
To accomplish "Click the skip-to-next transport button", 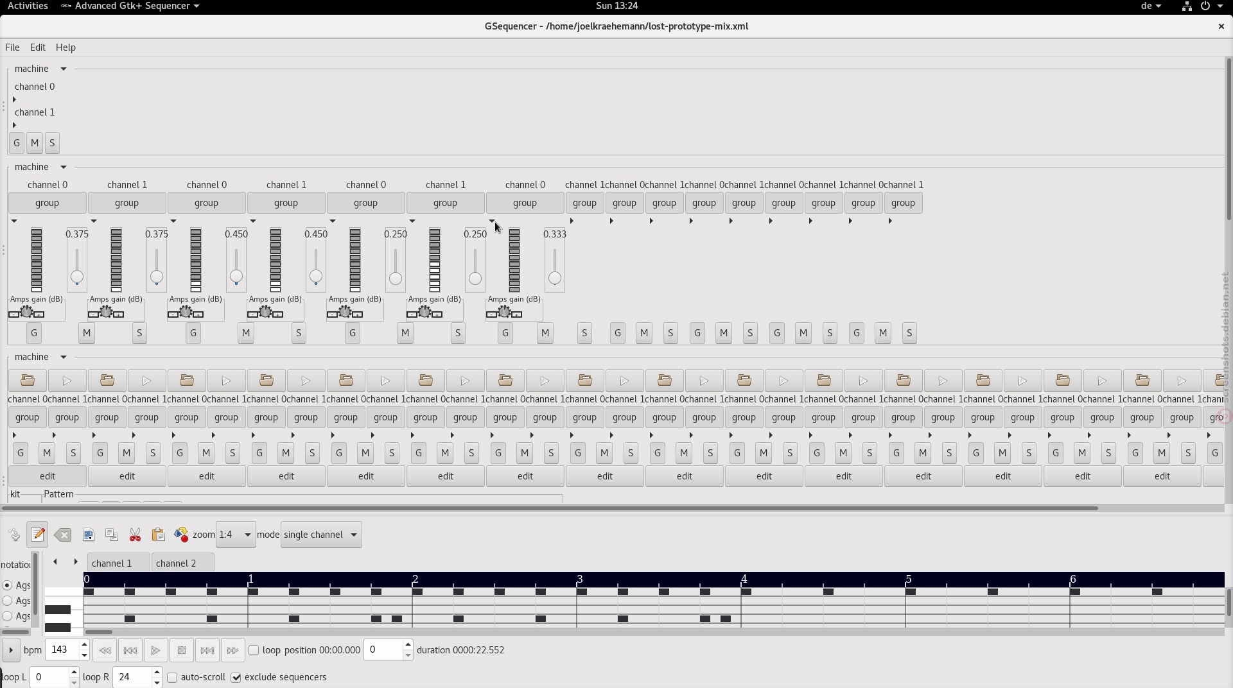I will coord(207,650).
